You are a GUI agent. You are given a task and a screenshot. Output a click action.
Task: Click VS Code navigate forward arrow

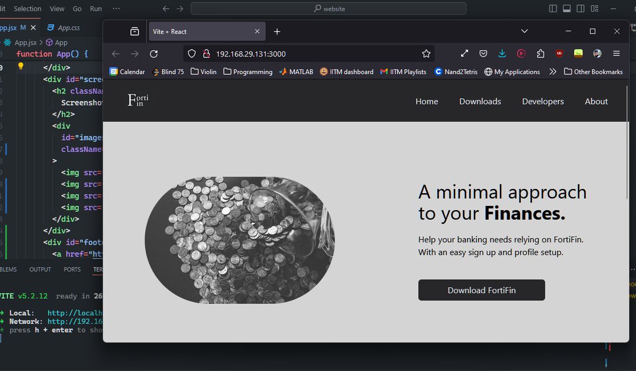click(180, 8)
